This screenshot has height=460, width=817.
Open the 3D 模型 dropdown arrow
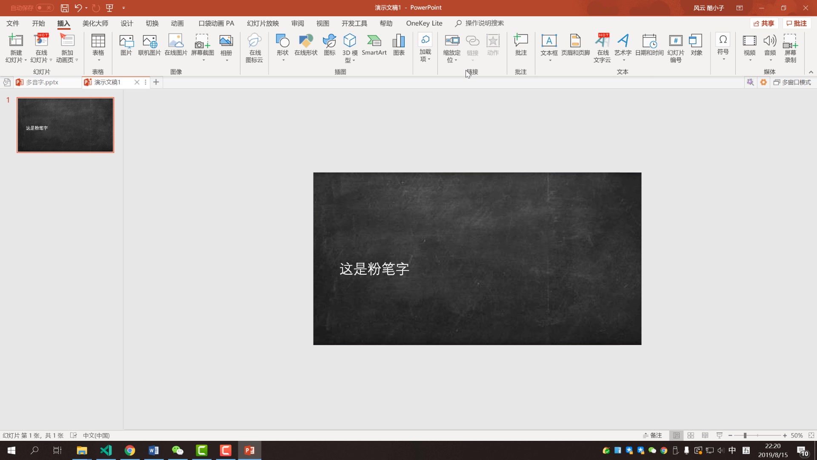pos(354,60)
